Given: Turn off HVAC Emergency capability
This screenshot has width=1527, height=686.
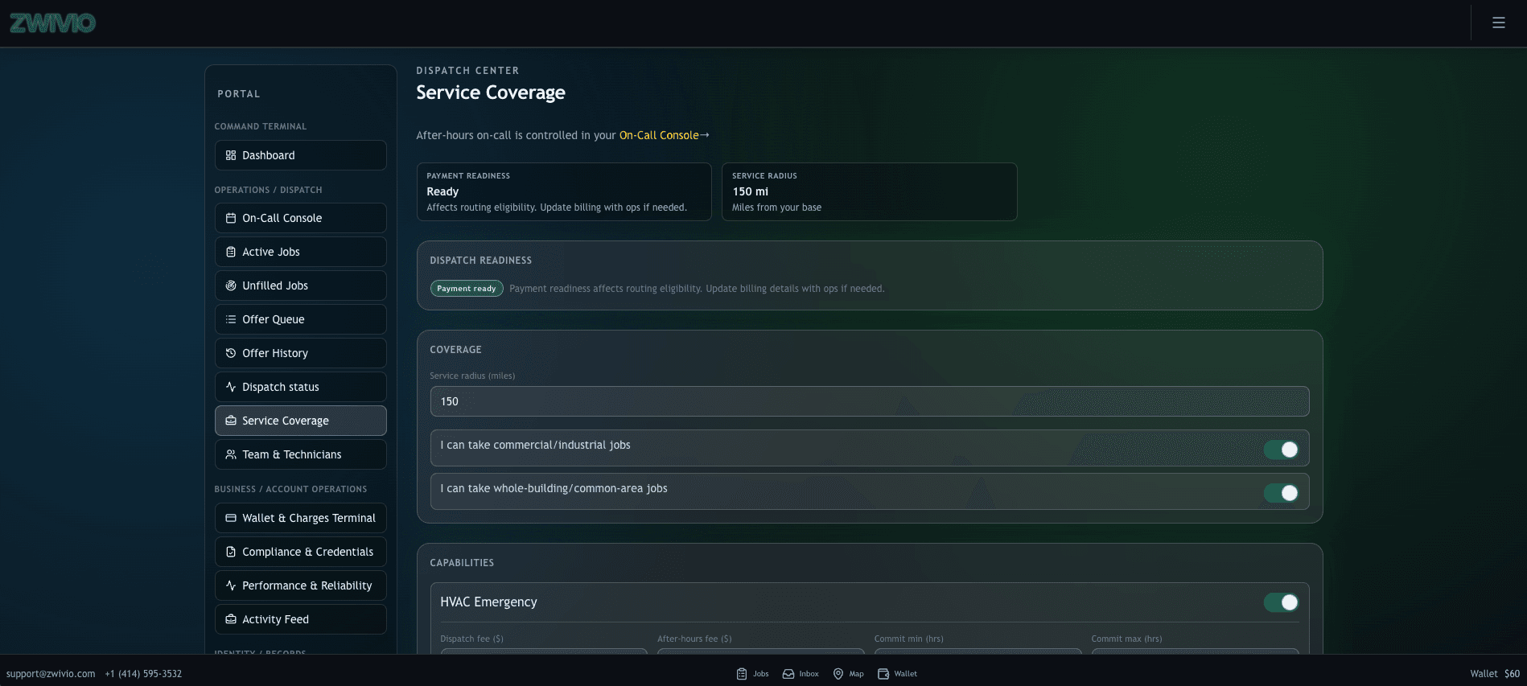Looking at the screenshot, I should click(x=1281, y=602).
